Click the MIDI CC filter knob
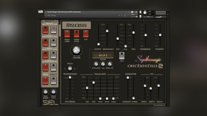The width and height of the screenshot is (207, 116). coord(110,64)
